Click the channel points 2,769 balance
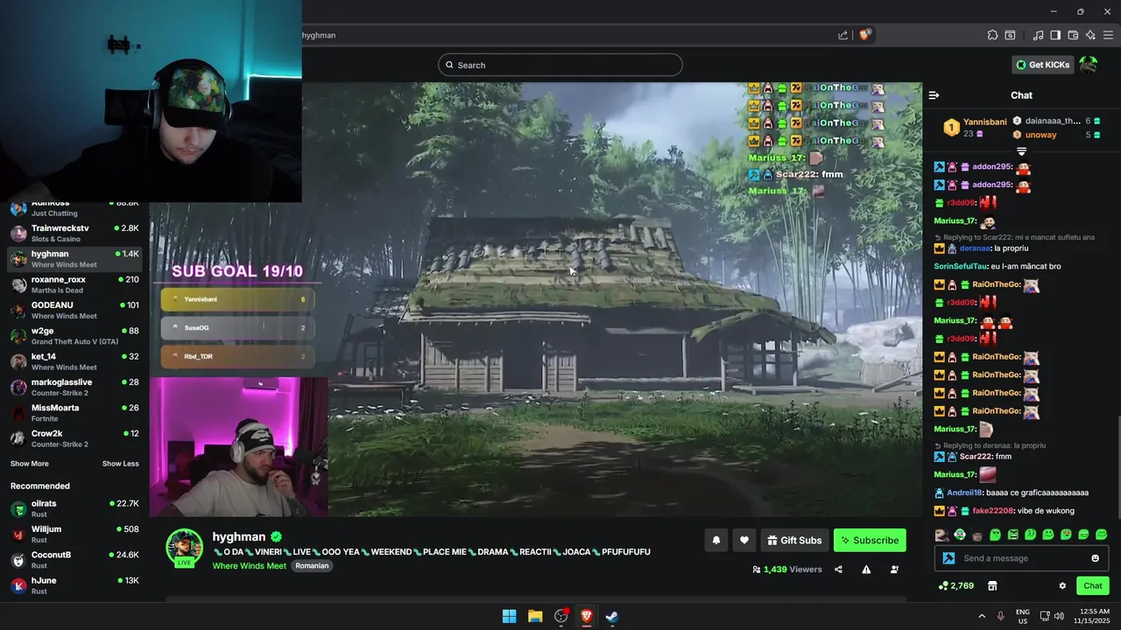 [x=955, y=585]
